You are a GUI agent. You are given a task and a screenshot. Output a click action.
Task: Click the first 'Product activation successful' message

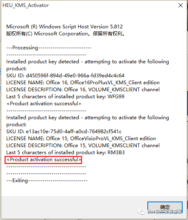coord(44,104)
